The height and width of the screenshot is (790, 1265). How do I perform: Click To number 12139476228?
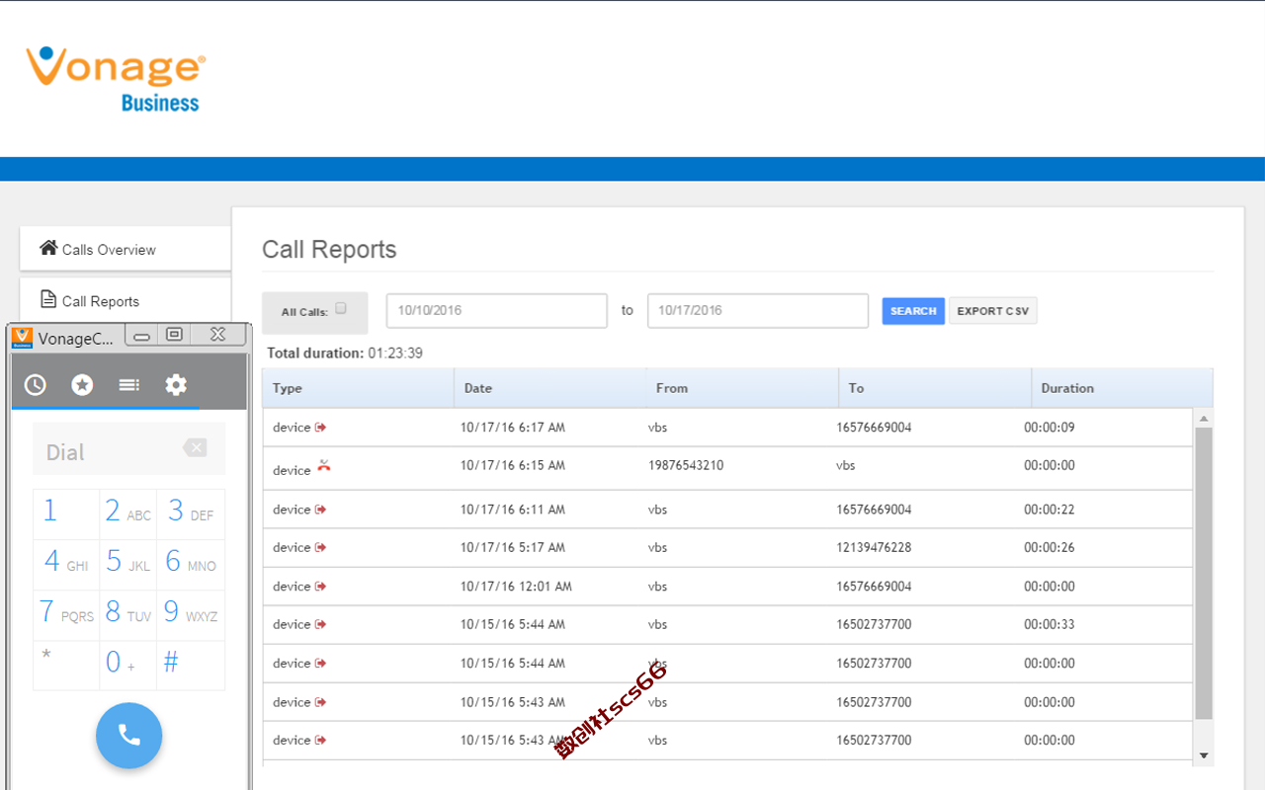coord(874,547)
